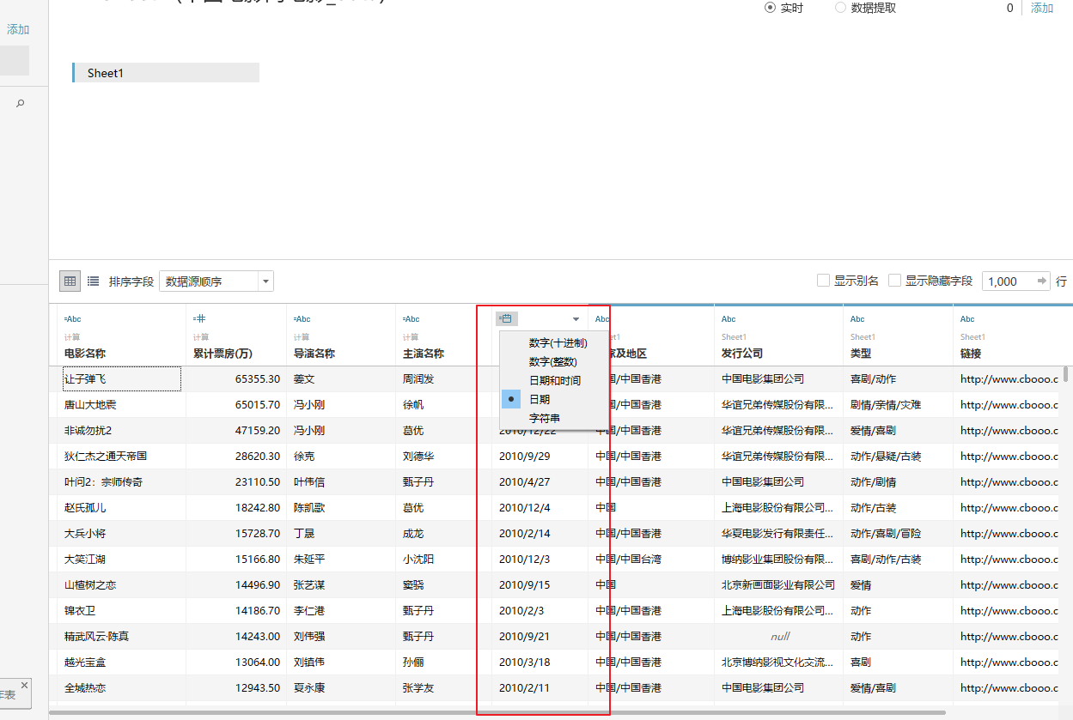The height and width of the screenshot is (720, 1073).
Task: Click the 累计票房(万) column header
Action: pyautogui.click(x=223, y=354)
